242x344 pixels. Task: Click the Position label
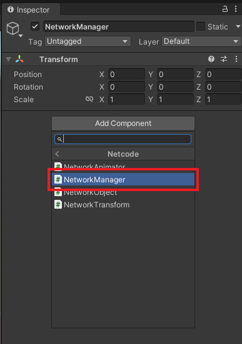(28, 75)
